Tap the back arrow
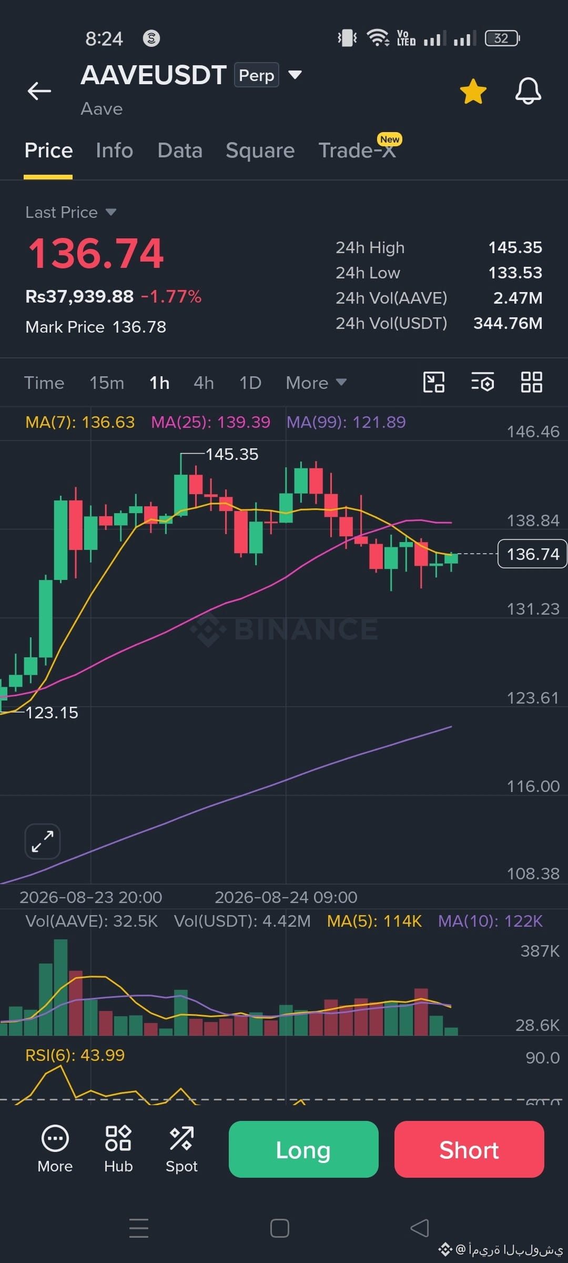 click(x=39, y=91)
